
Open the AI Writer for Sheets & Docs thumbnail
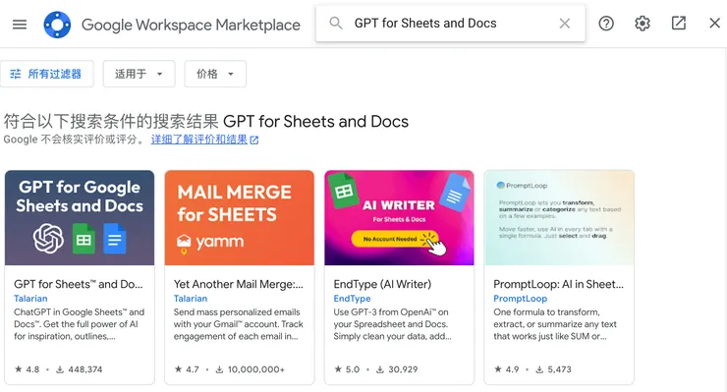399,217
